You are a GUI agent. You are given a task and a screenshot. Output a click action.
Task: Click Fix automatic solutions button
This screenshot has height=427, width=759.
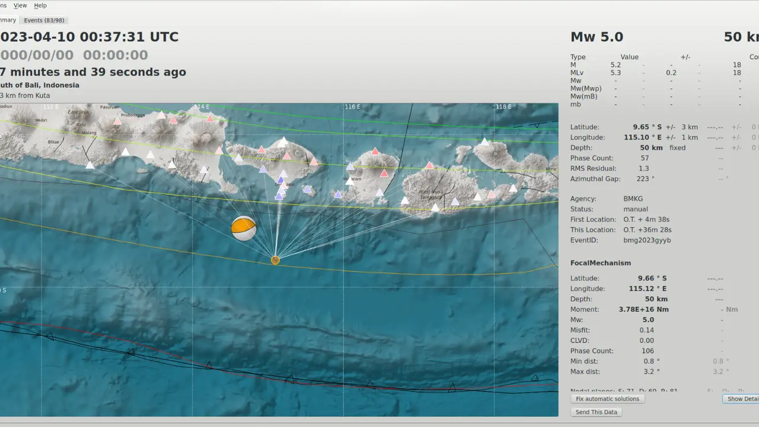click(x=608, y=399)
